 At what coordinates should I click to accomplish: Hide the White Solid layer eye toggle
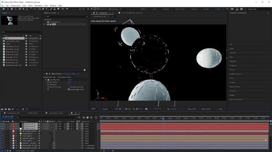pos(2,129)
